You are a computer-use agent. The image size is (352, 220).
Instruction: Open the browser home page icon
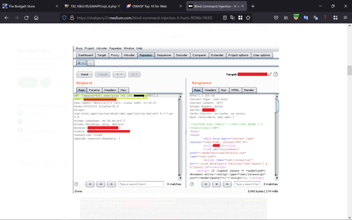click(x=36, y=18)
